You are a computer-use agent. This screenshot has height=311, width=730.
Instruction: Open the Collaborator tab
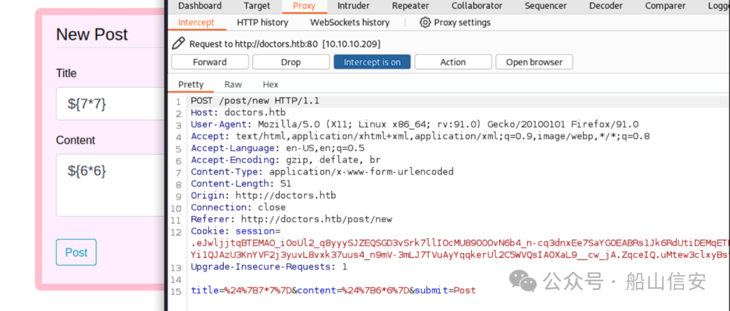477,6
